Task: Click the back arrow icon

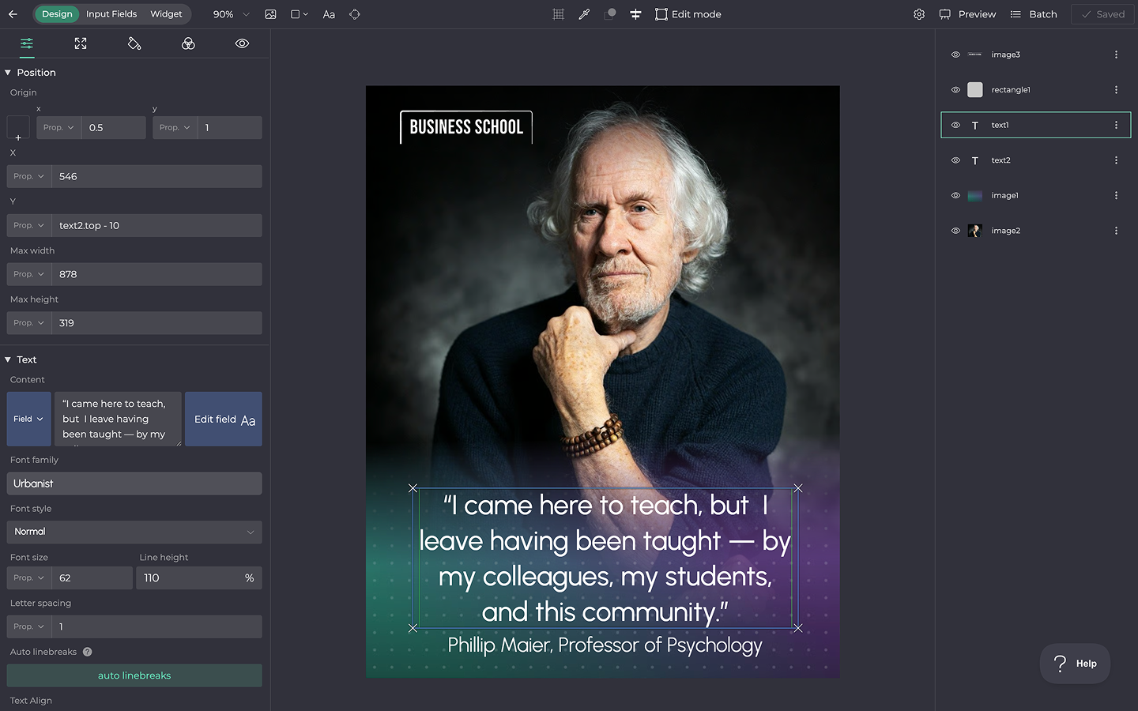Action: (x=13, y=14)
